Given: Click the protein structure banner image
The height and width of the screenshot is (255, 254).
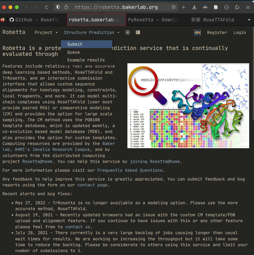Looking at the screenshot, I should (x=188, y=106).
